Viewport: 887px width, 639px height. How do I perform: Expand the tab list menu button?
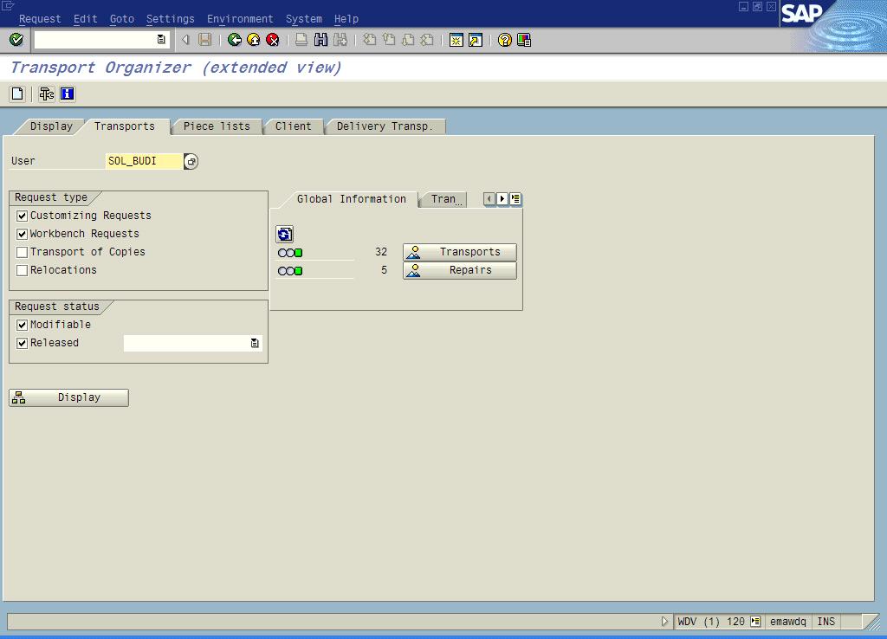[x=515, y=199]
